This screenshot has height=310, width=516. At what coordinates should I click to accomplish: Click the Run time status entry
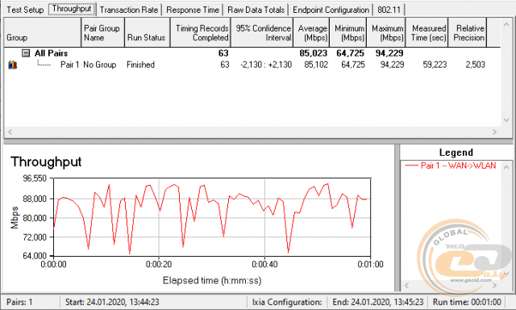click(x=467, y=302)
